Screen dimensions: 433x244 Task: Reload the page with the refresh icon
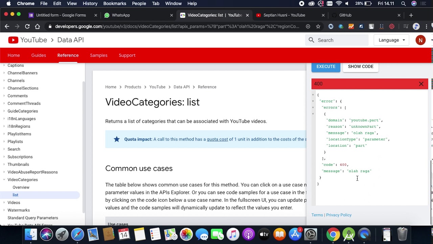[27, 26]
